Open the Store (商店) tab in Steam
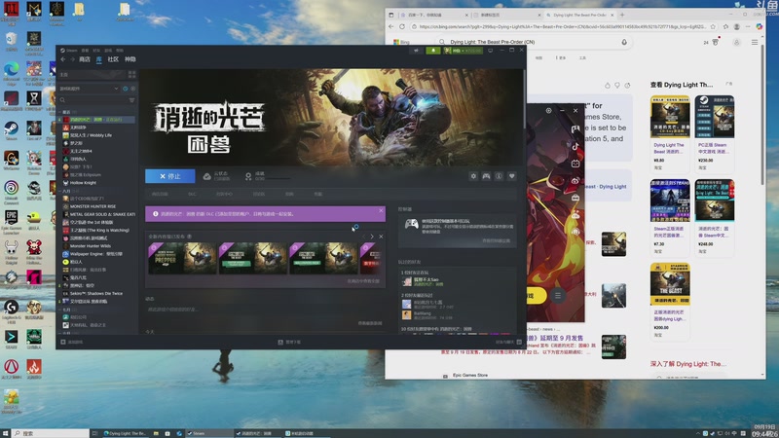This screenshot has height=438, width=779. click(x=85, y=59)
